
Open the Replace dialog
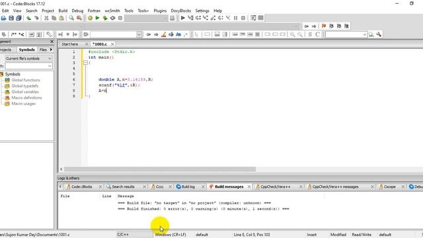pyautogui.click(x=79, y=18)
